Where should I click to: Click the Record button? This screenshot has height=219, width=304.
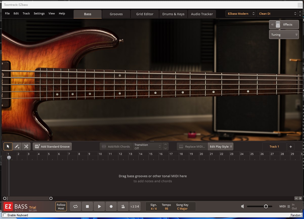point(111,207)
